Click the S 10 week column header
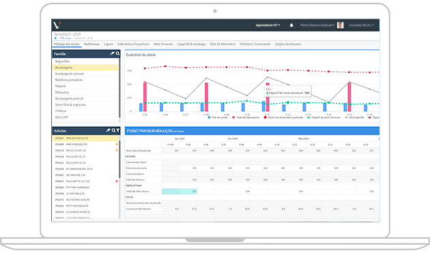Image resolution: width=430 pixels, height=253 pixels. coord(277,145)
